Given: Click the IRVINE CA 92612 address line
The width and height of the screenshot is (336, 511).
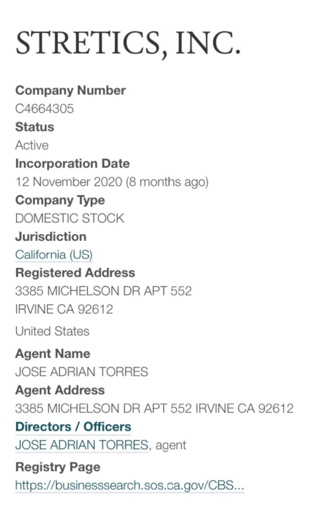Looking at the screenshot, I should (64, 309).
